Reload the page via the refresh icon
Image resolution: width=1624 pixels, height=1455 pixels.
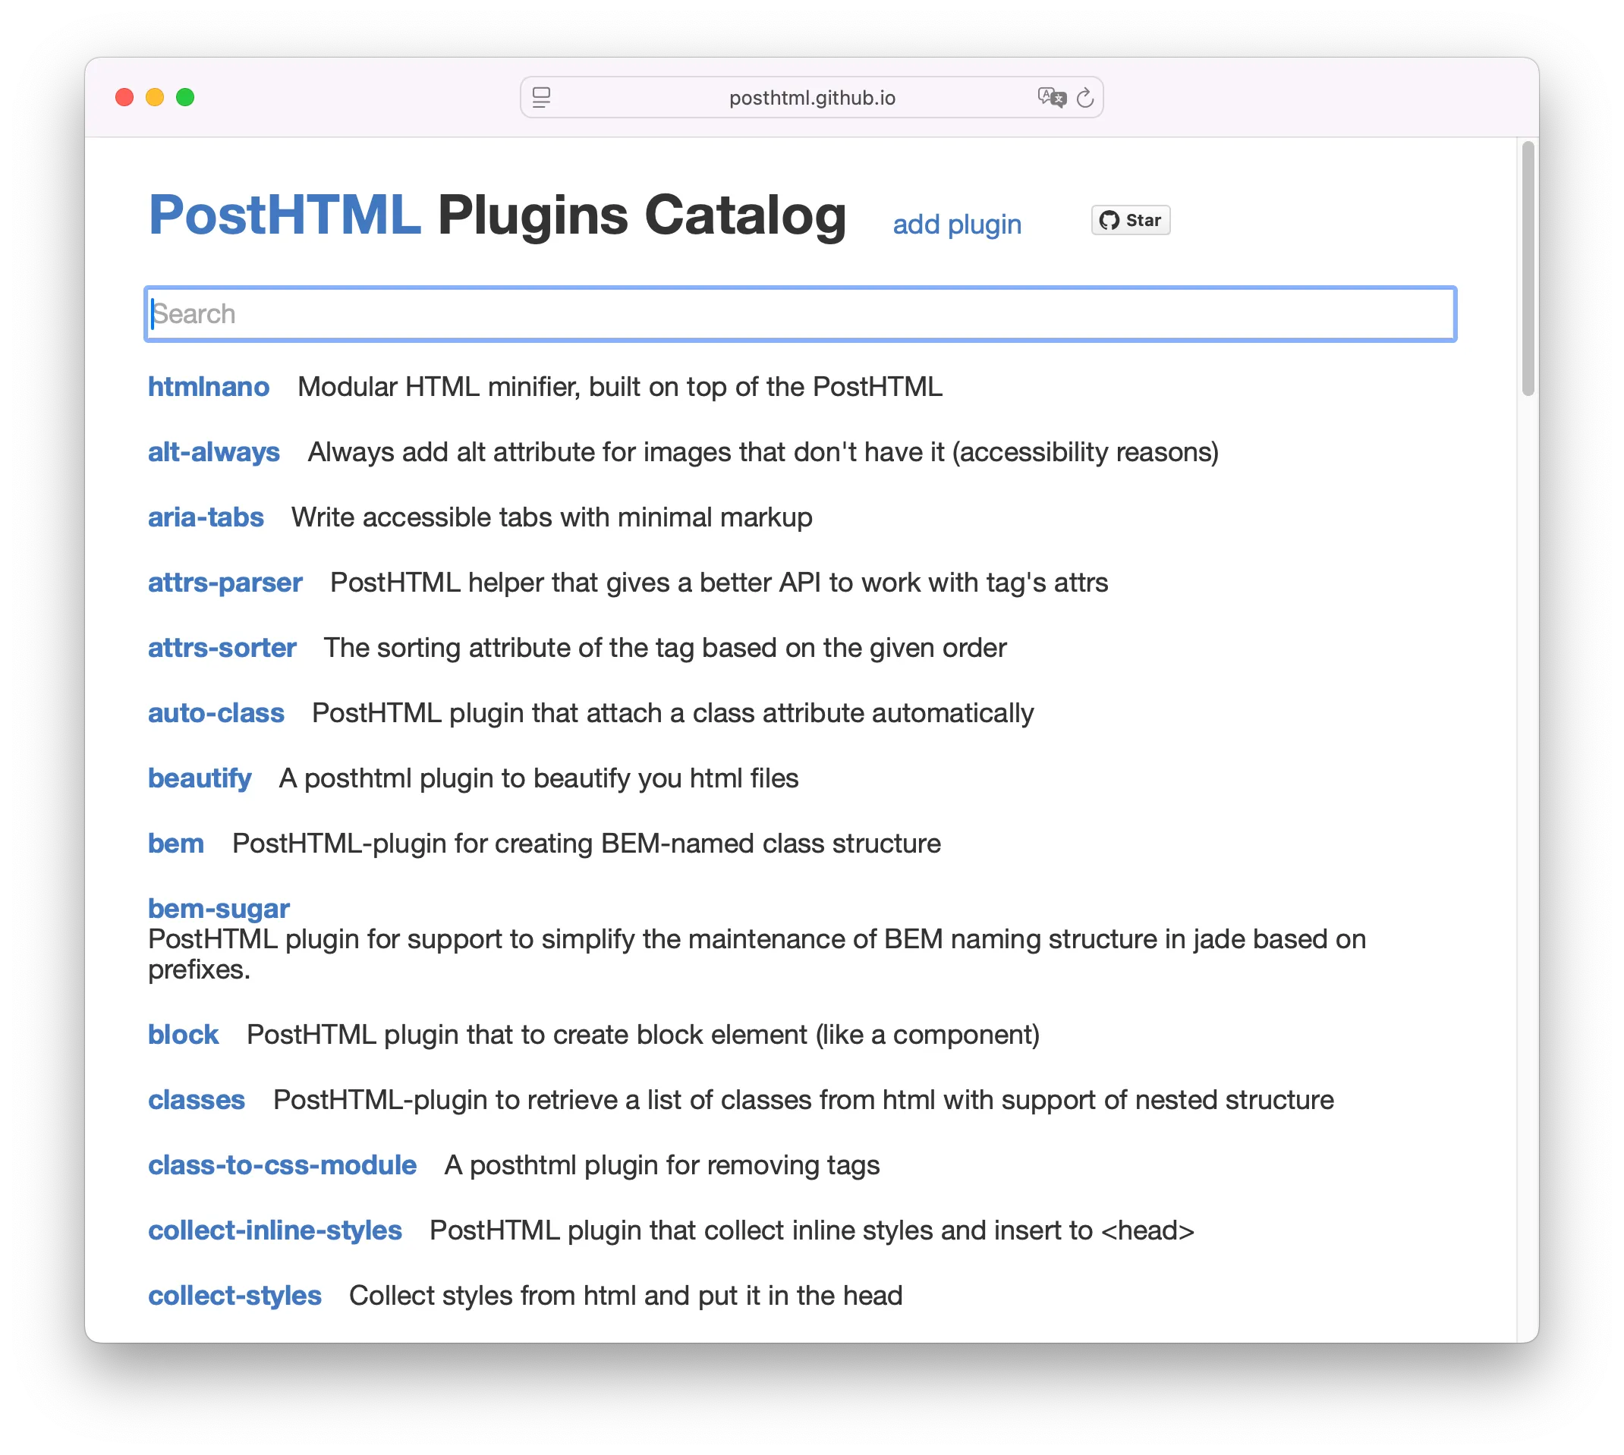tap(1085, 98)
